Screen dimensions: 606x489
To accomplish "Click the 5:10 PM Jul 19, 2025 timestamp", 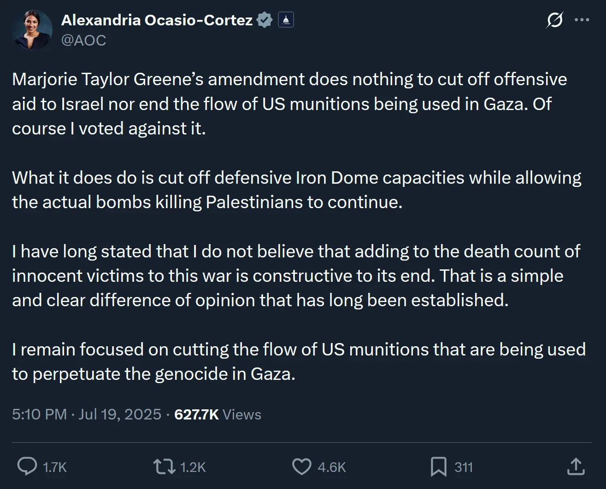I will tap(87, 414).
